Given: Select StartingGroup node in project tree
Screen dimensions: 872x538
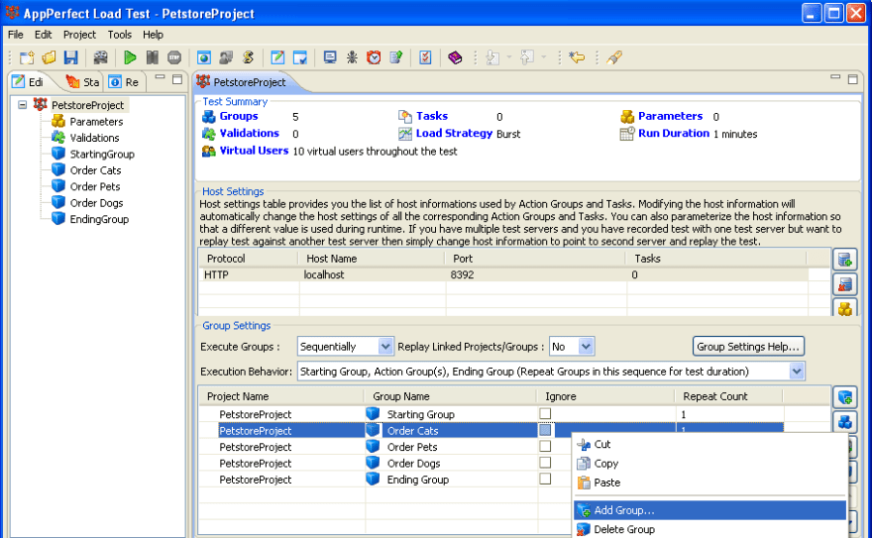Looking at the screenshot, I should 102,154.
